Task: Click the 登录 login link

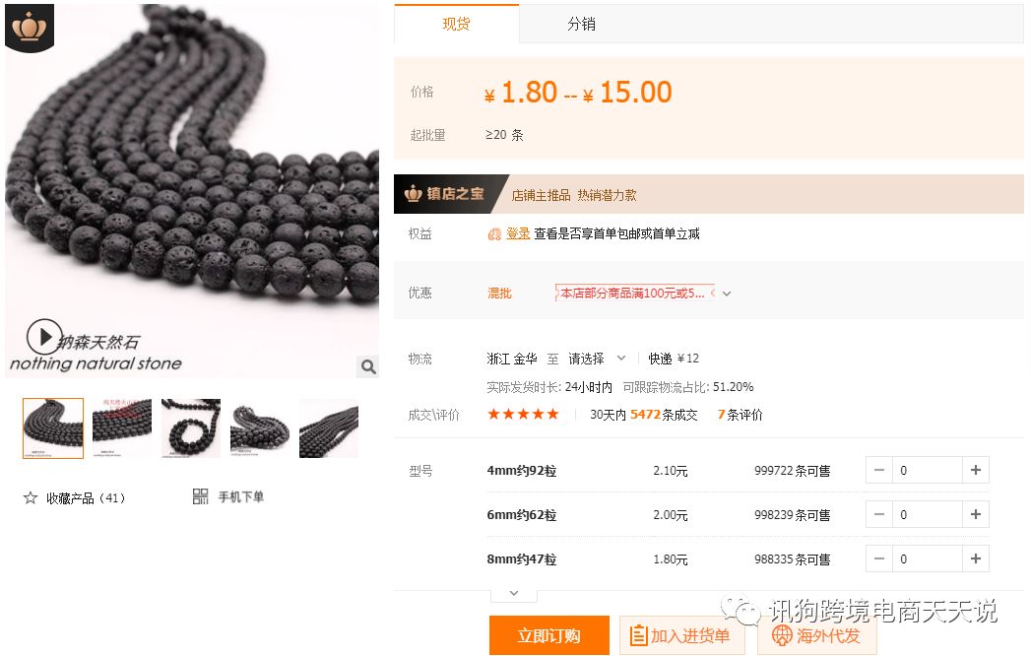Action: 518,233
